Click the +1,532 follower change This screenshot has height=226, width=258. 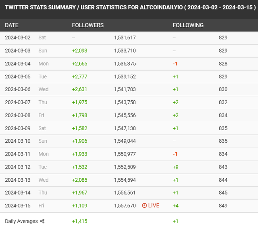point(80,167)
